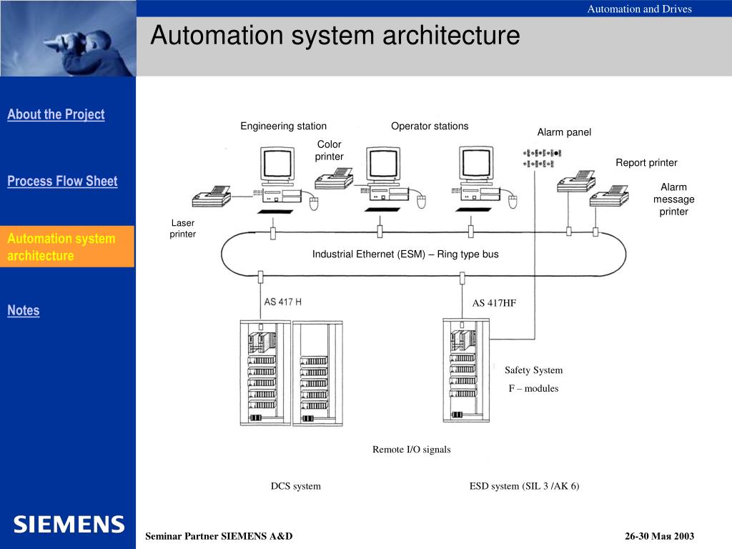Click the report printer icon
The image size is (732, 549).
tap(577, 182)
